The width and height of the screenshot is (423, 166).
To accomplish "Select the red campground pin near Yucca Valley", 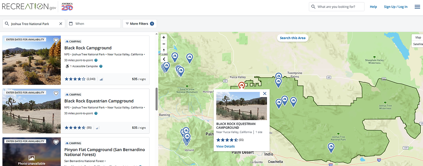I will [242, 86].
